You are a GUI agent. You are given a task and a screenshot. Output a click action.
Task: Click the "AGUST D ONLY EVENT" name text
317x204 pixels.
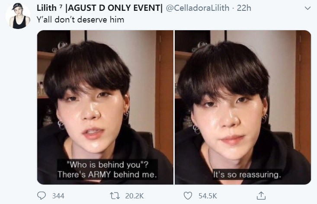114,8
